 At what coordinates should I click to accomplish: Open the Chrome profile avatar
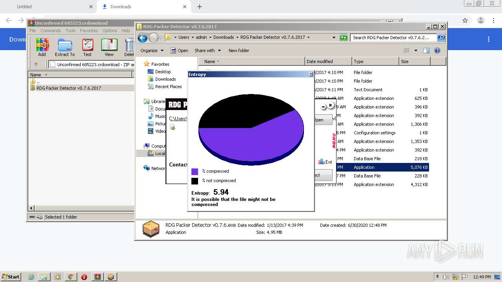click(480, 20)
